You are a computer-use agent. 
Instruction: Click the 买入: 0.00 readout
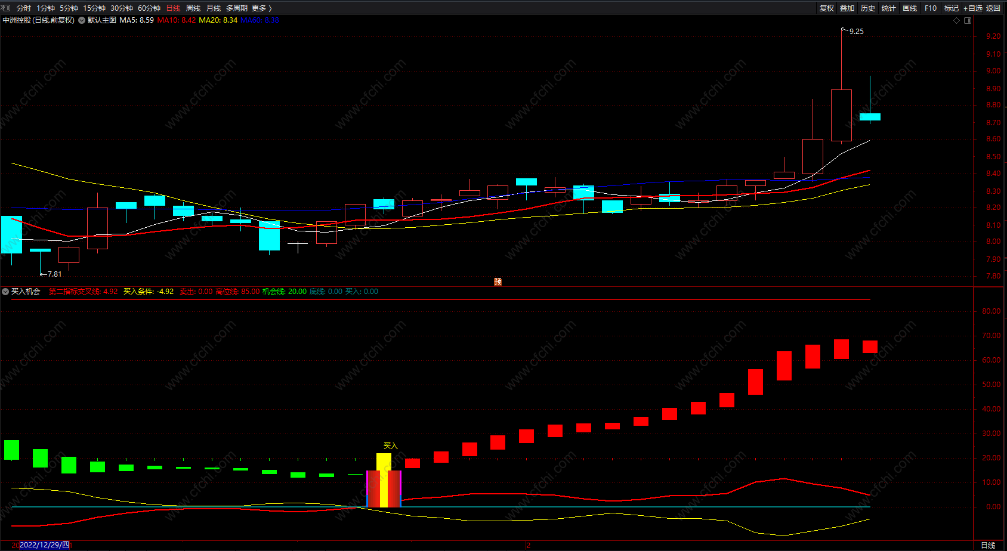[x=362, y=292]
